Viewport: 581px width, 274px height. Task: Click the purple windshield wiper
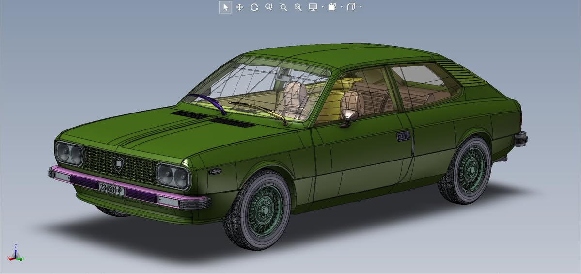(x=207, y=103)
